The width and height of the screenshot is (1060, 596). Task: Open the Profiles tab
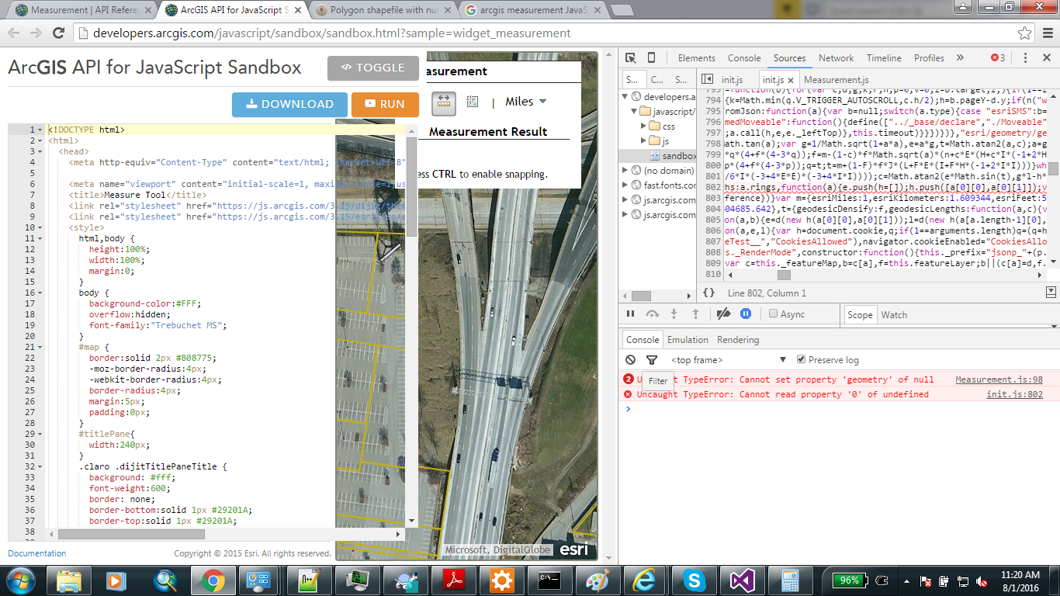pyautogui.click(x=929, y=58)
